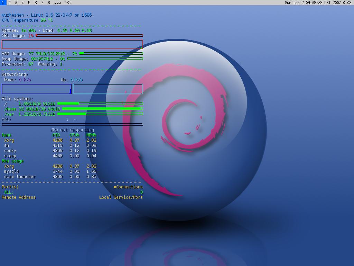Click the 'Local Service/Port' label
This screenshot has height=266, width=354.
(x=121, y=197)
